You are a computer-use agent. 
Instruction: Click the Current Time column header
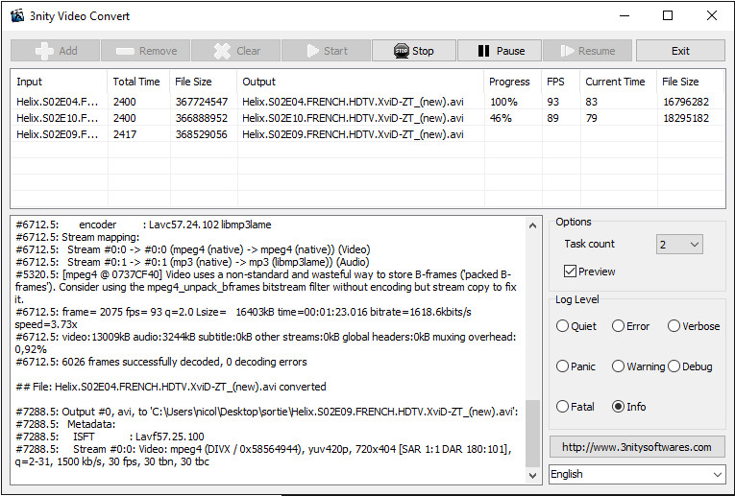coord(619,82)
